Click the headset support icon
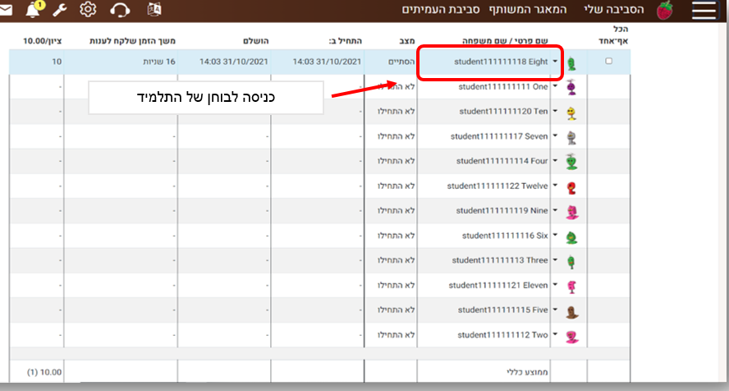 (x=120, y=10)
